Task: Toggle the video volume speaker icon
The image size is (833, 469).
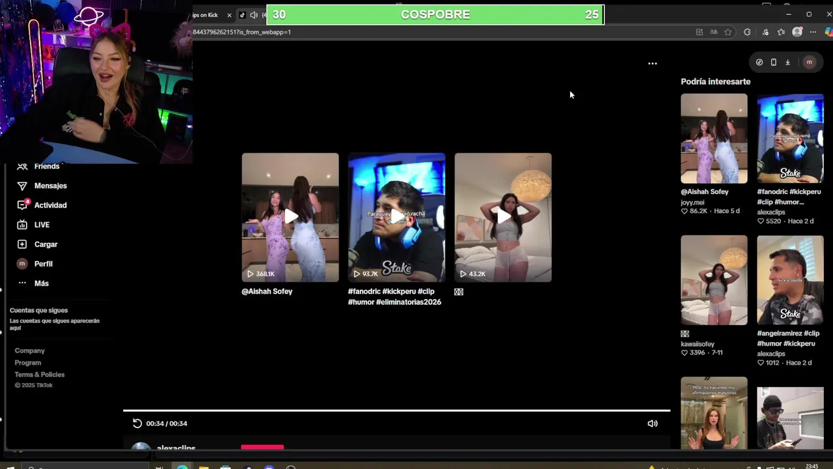Action: point(653,423)
